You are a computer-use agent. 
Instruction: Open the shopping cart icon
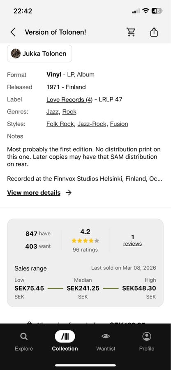click(x=131, y=32)
